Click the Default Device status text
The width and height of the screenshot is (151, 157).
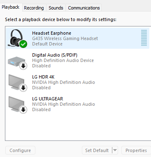(47, 44)
